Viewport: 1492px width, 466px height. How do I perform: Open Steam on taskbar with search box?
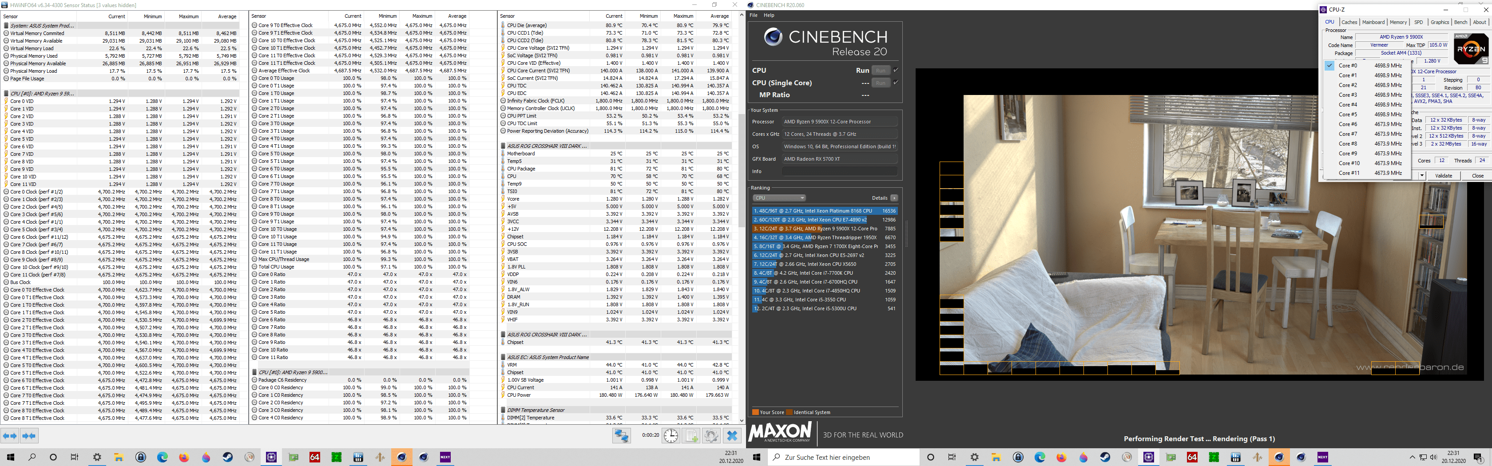tap(1105, 457)
